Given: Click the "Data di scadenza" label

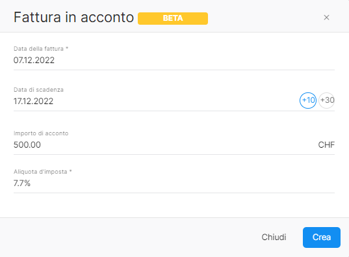Looking at the screenshot, I should (x=38, y=90).
